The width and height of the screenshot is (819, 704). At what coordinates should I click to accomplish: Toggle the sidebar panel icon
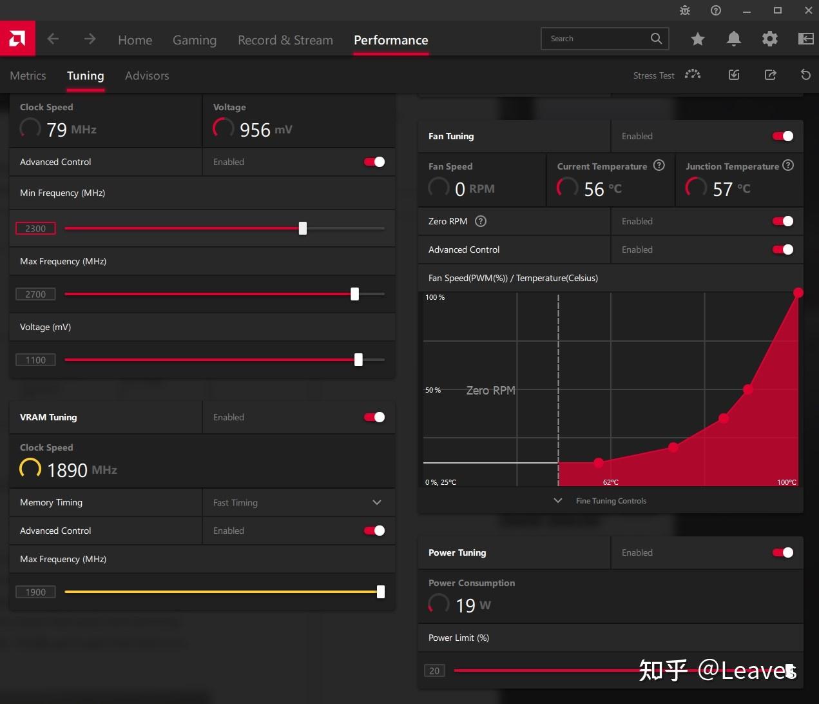[x=805, y=39]
